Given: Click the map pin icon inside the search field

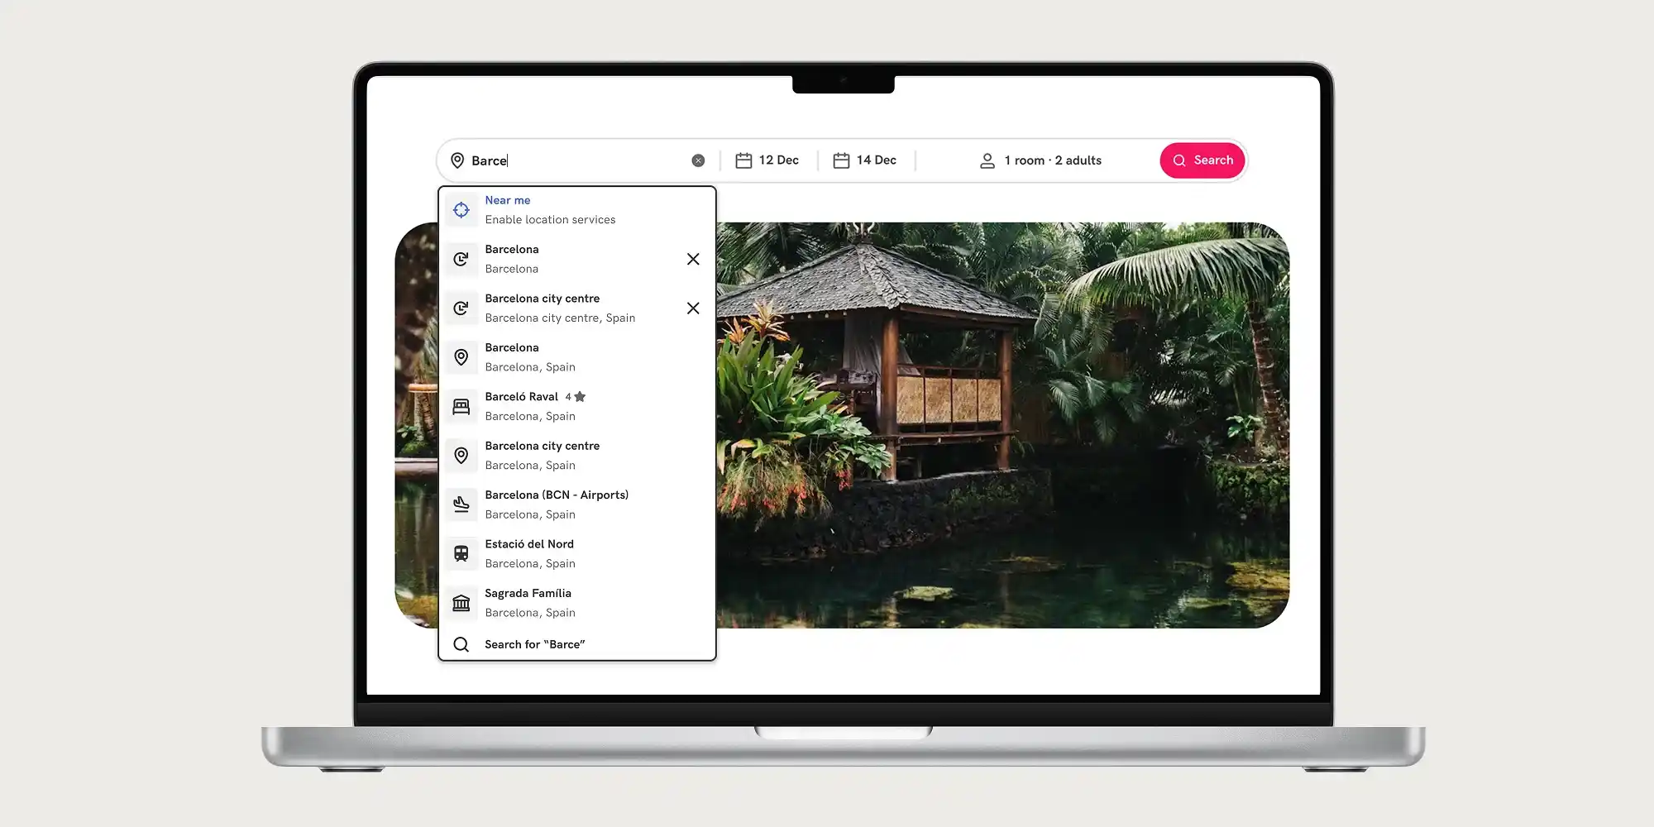Looking at the screenshot, I should [458, 160].
